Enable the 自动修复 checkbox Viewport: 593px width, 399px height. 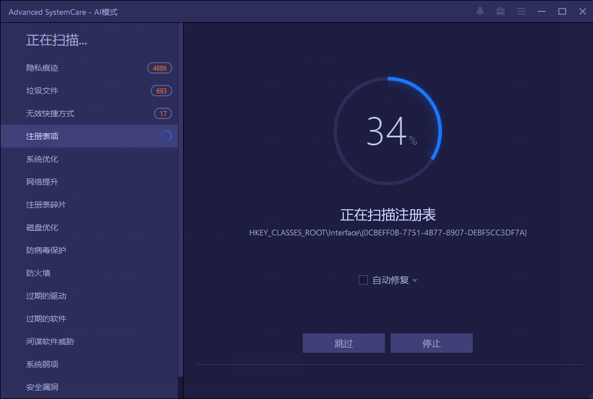pyautogui.click(x=363, y=280)
